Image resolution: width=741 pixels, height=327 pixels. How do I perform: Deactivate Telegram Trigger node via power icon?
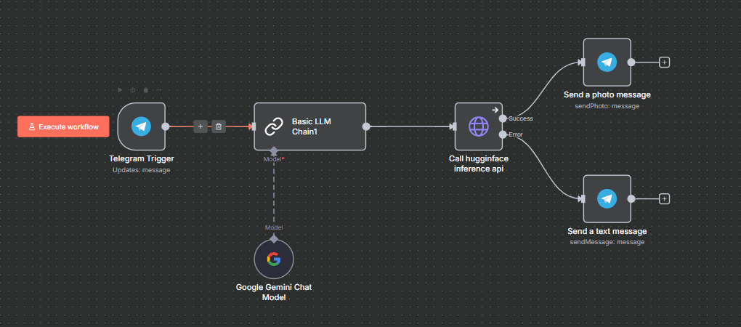point(133,90)
